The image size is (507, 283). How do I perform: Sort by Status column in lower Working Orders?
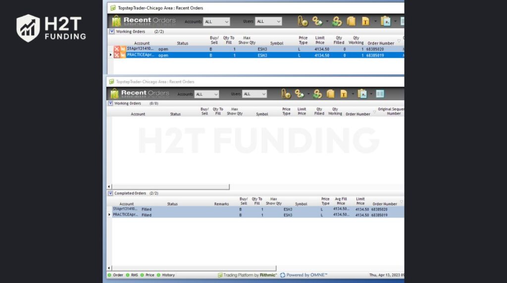click(175, 114)
